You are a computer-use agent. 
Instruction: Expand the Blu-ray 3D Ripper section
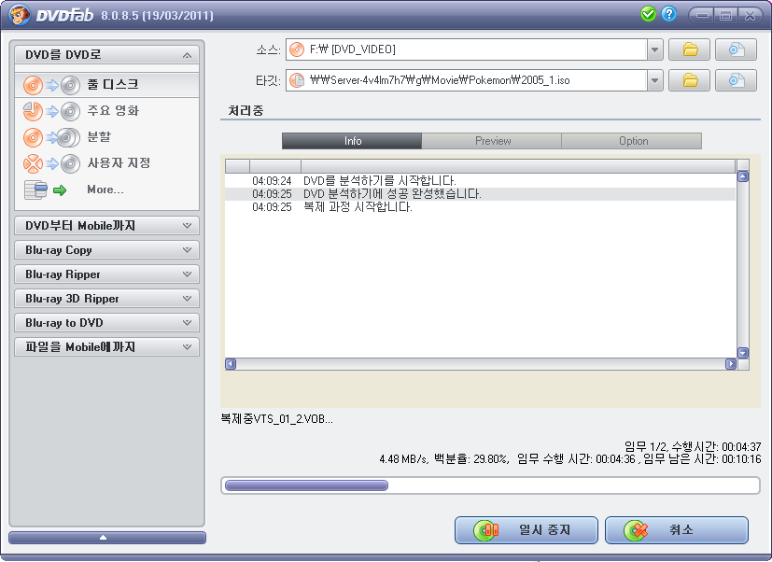pyautogui.click(x=106, y=299)
